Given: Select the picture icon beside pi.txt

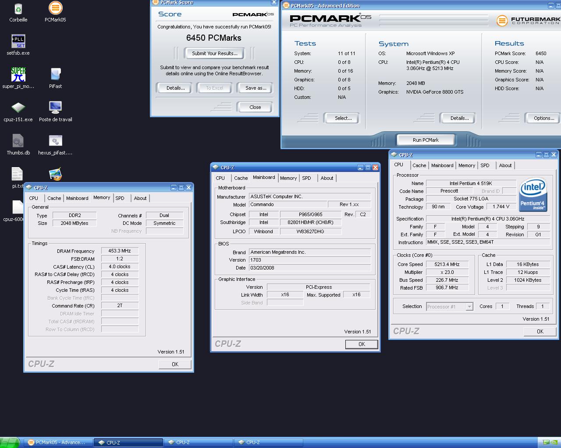Looking at the screenshot, I should point(55,174).
